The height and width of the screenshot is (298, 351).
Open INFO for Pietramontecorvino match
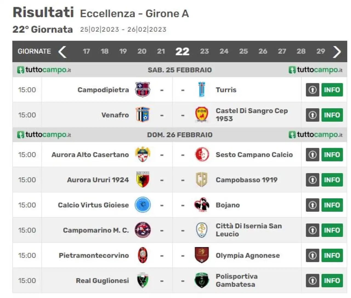[x=332, y=255]
